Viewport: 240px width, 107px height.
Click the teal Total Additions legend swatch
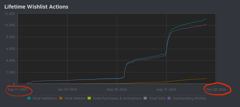click(29, 98)
